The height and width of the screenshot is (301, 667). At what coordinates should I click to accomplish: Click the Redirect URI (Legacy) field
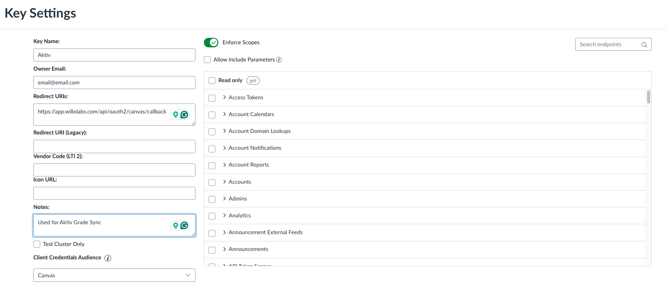coord(114,146)
